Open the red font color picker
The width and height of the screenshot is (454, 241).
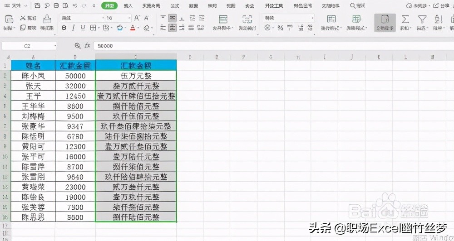click(133, 28)
